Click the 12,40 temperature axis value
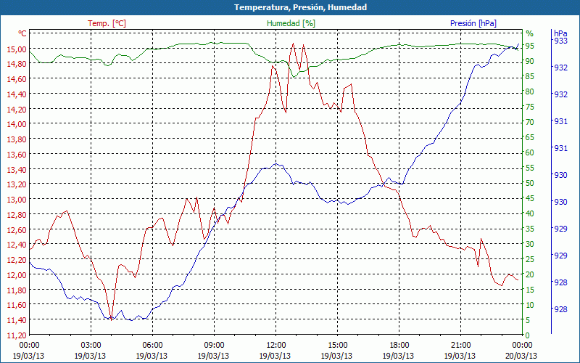The image size is (580, 363). (17, 245)
